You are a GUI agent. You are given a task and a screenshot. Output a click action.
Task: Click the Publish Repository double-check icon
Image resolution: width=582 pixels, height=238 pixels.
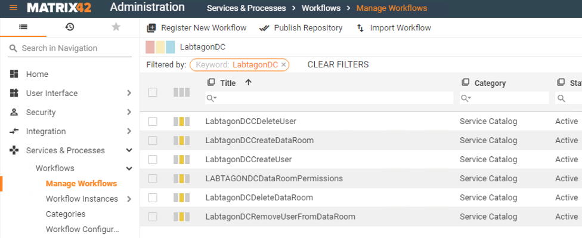point(264,28)
